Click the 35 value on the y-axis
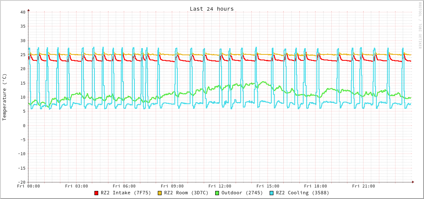Screen dimensions: 424x199 23,26
